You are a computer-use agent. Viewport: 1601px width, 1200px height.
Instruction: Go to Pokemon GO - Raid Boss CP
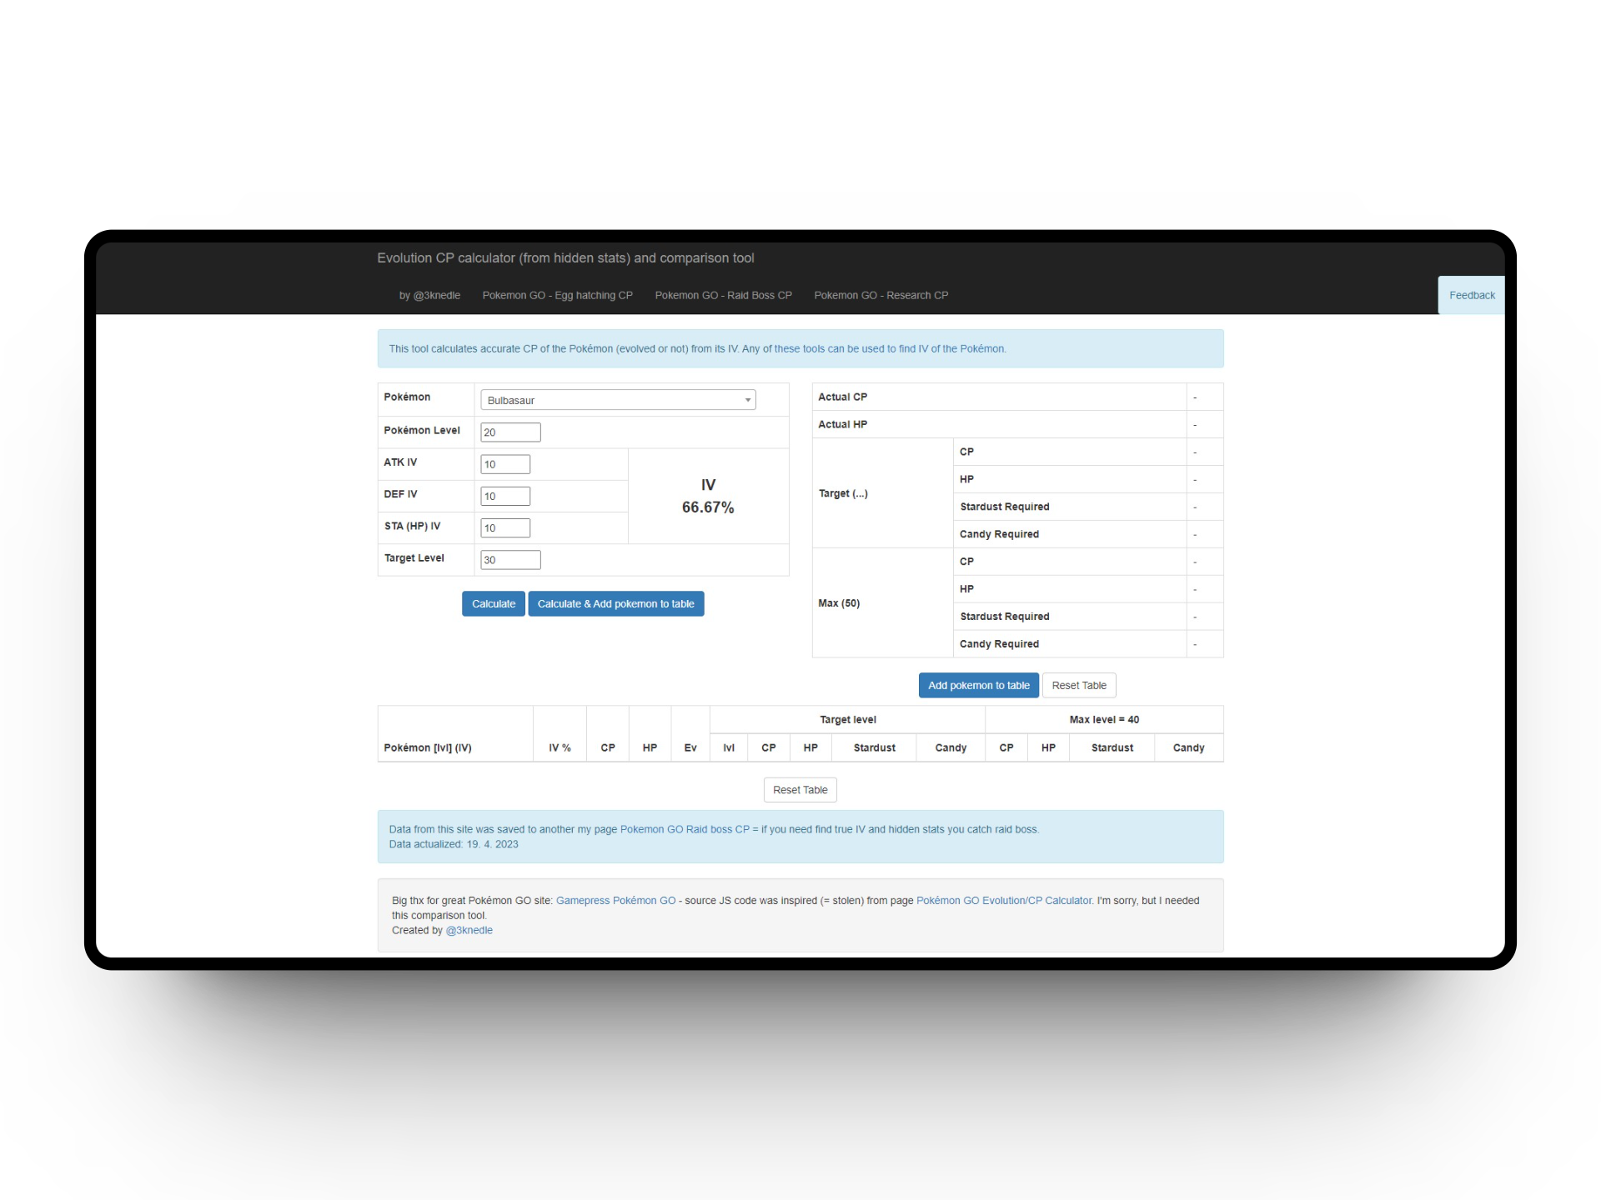(x=723, y=295)
